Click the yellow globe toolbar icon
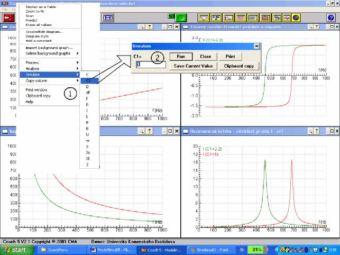 [x=296, y=17]
